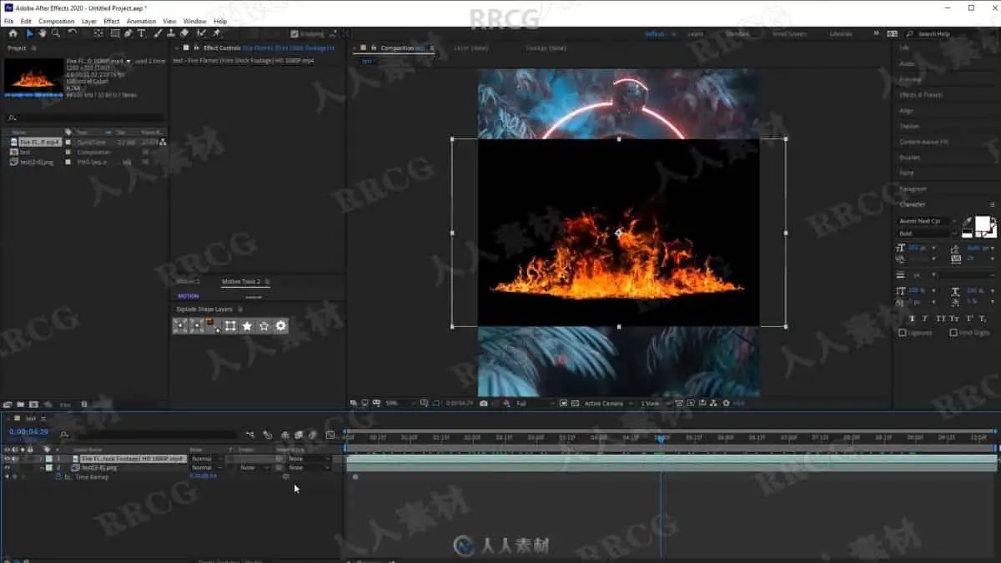Screen dimensions: 1001x563
Task: Click the timeline Graph Editor icon
Action: tap(329, 435)
